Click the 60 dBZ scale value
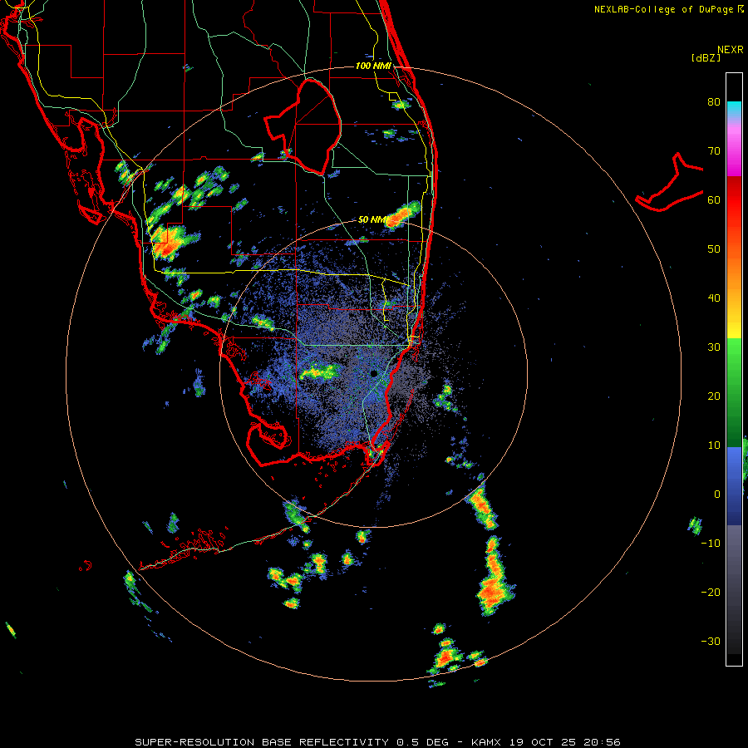The height and width of the screenshot is (748, 748). pyautogui.click(x=714, y=200)
